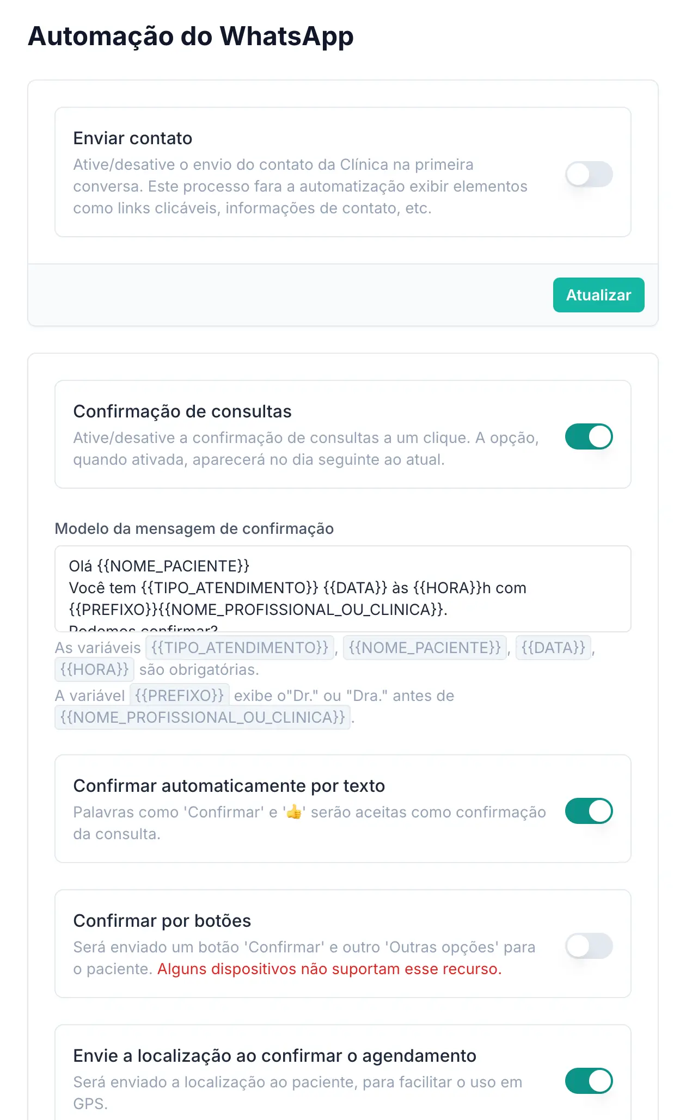The width and height of the screenshot is (686, 1120).
Task: Click the "Envie a localização ao confirmar" heading
Action: tap(274, 1056)
